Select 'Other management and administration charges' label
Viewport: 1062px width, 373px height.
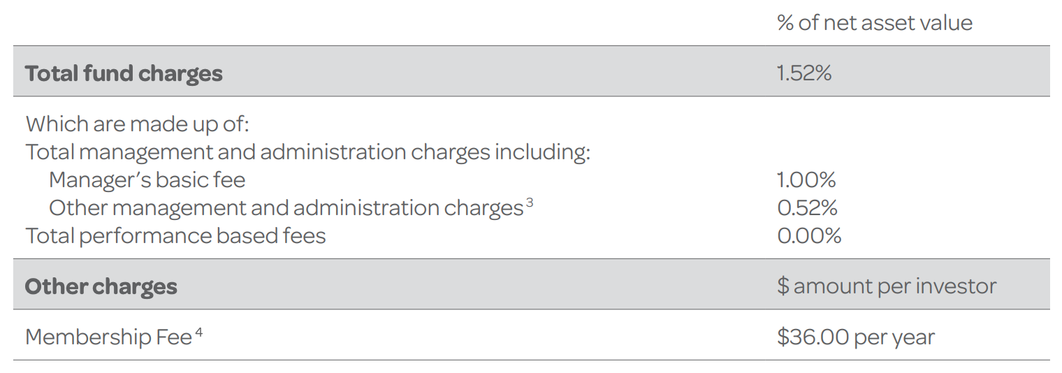pyautogui.click(x=285, y=208)
